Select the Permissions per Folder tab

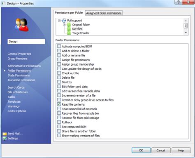point(69,13)
